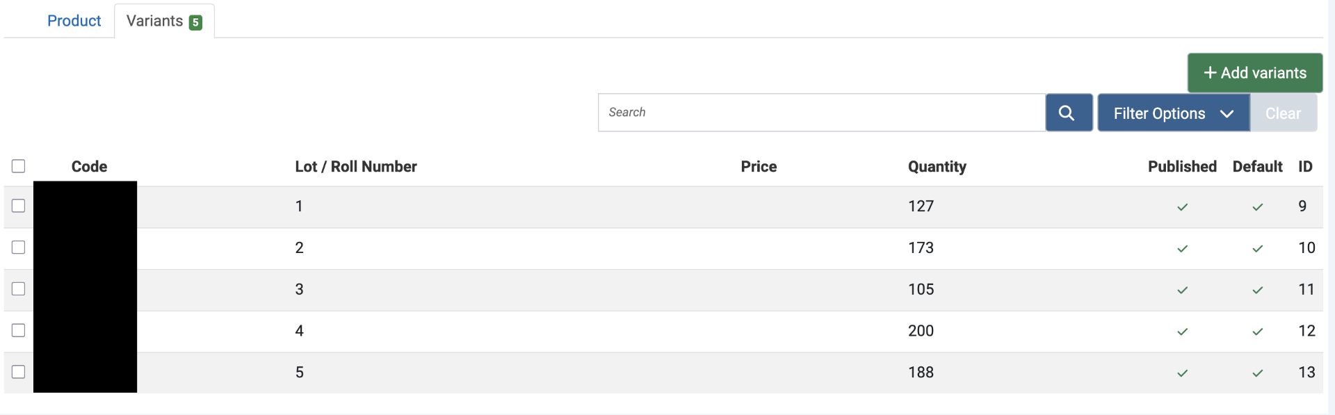Click the Clear filter button
The width and height of the screenshot is (1335, 415).
tap(1282, 113)
